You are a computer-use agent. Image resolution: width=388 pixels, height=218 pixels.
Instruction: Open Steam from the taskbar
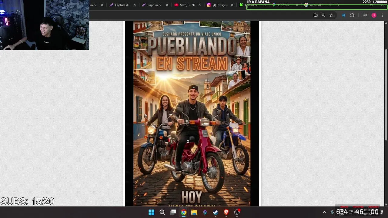point(216,212)
